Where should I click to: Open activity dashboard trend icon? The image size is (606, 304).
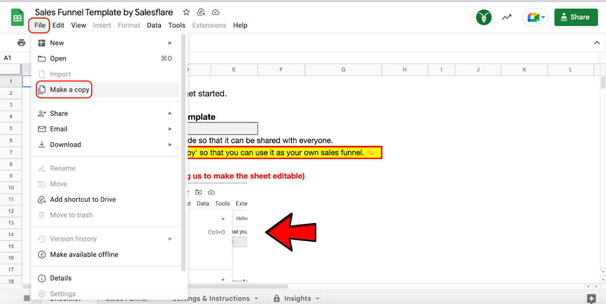point(507,17)
